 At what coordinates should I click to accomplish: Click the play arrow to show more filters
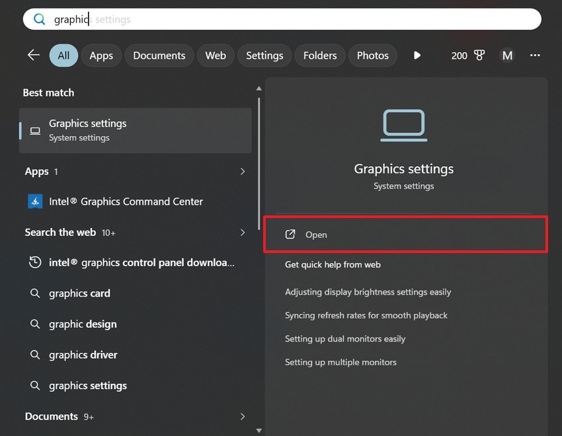(417, 55)
